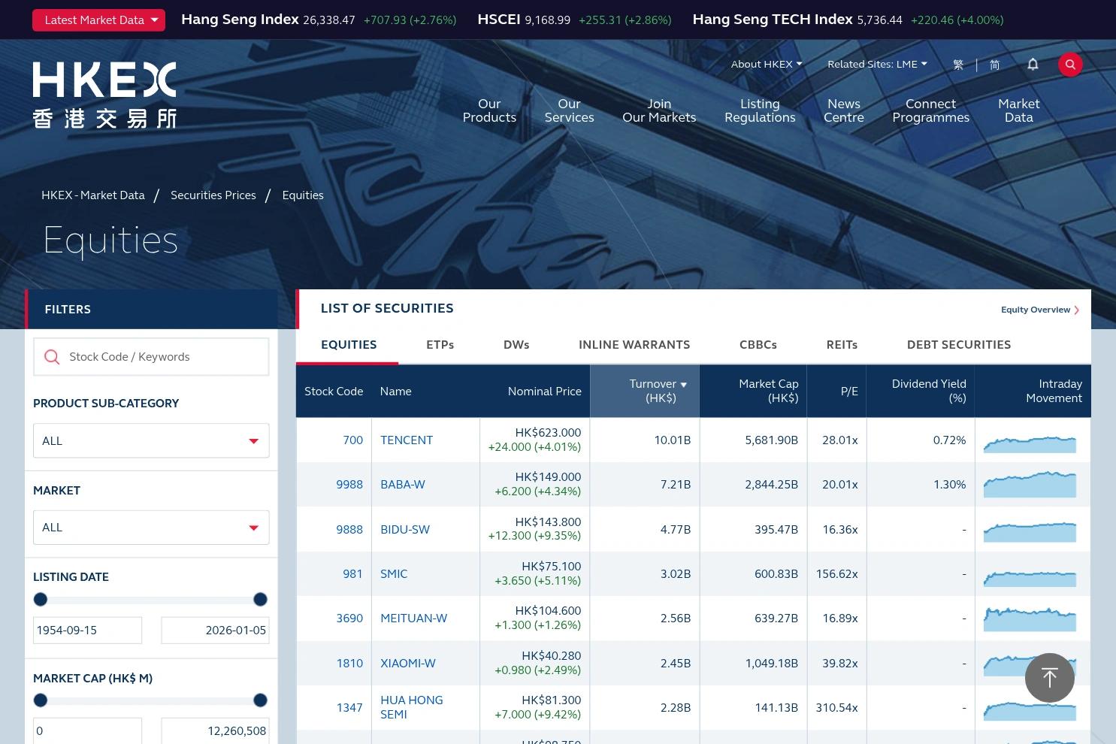The image size is (1116, 744).
Task: Open the Market ALL dropdown
Action: coord(151,528)
